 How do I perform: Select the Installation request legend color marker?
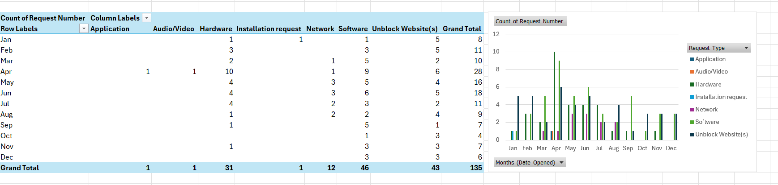click(x=692, y=97)
